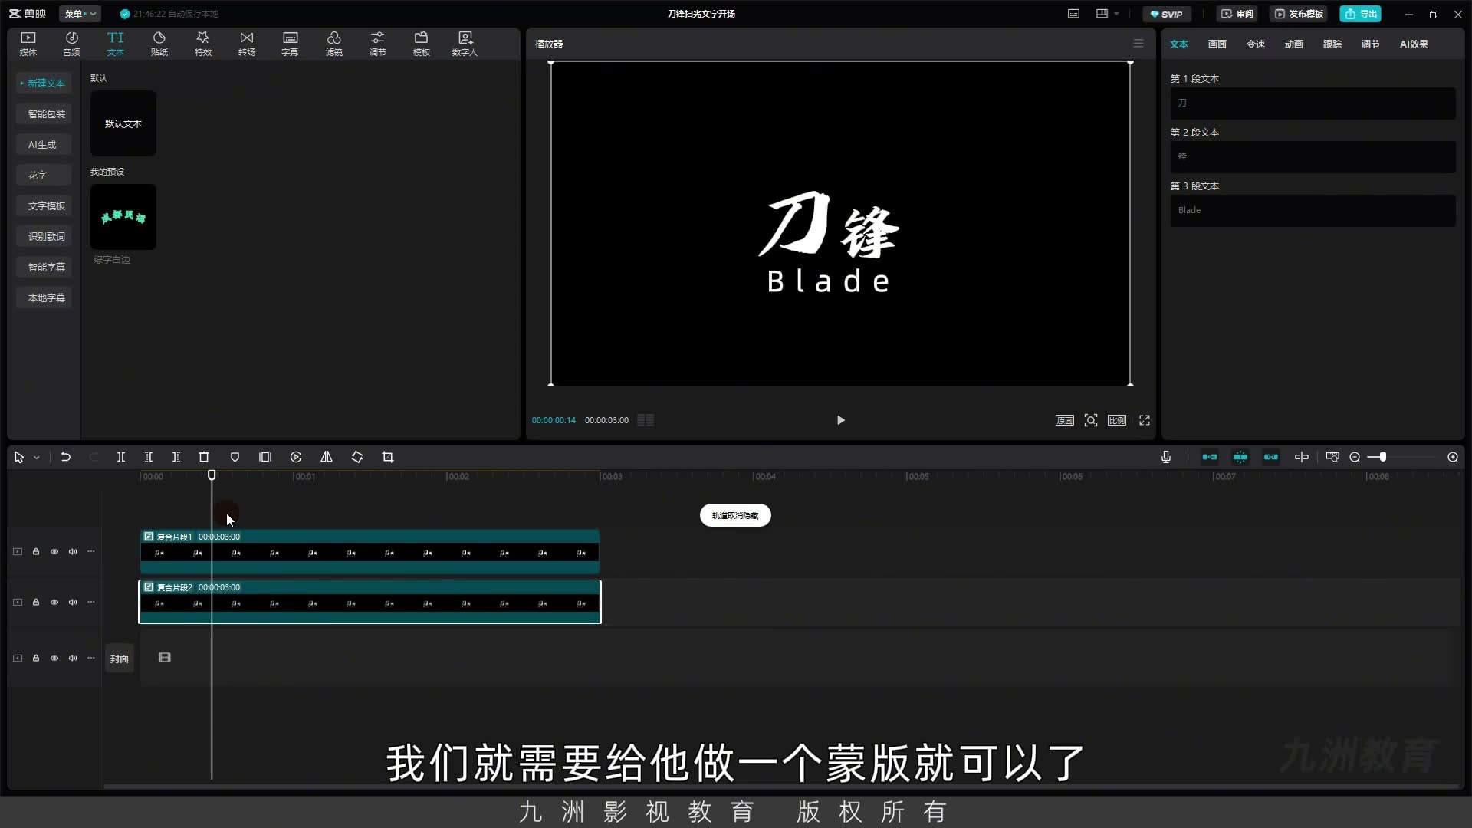Click the trim-right split tool
The image size is (1472, 828).
(x=176, y=457)
